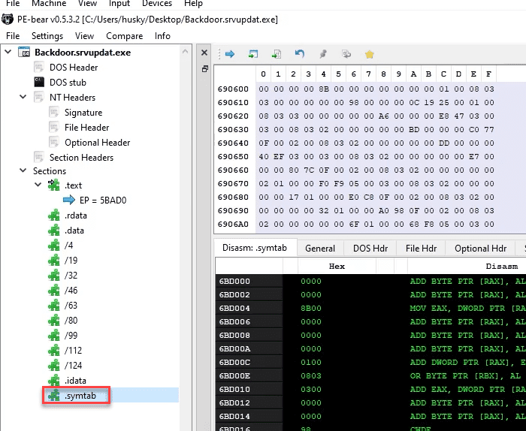The height and width of the screenshot is (431, 526).
Task: Click the gray pin toolbar icon
Action: pos(323,54)
